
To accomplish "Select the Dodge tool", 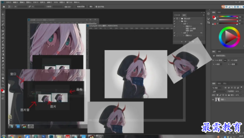I will pos(3,61).
